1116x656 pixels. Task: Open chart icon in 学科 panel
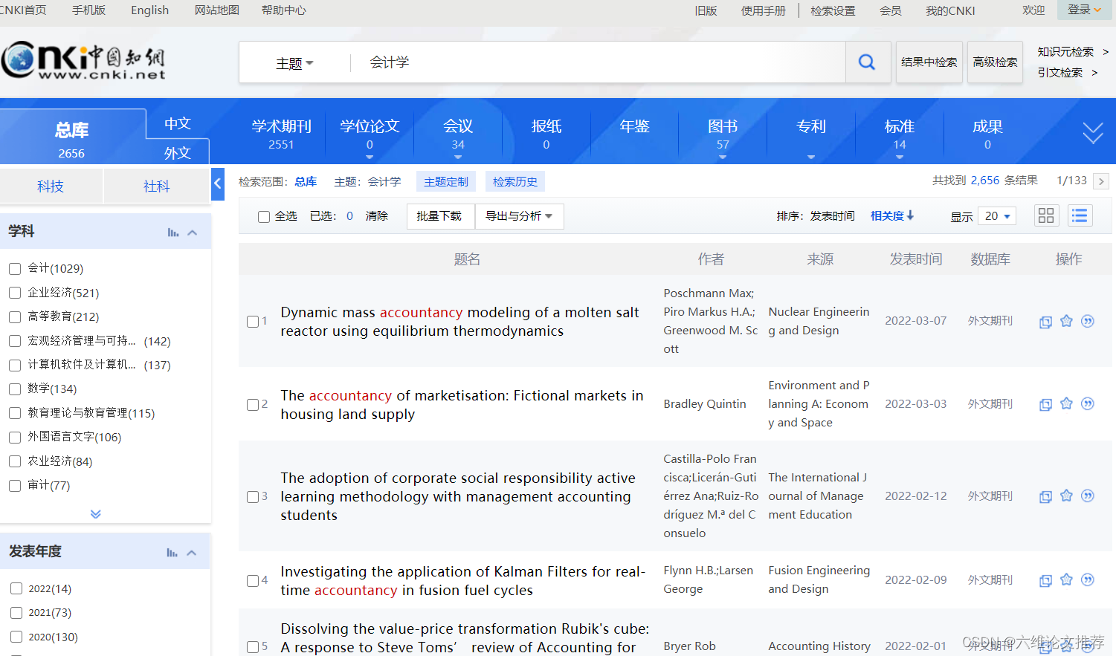(x=173, y=233)
